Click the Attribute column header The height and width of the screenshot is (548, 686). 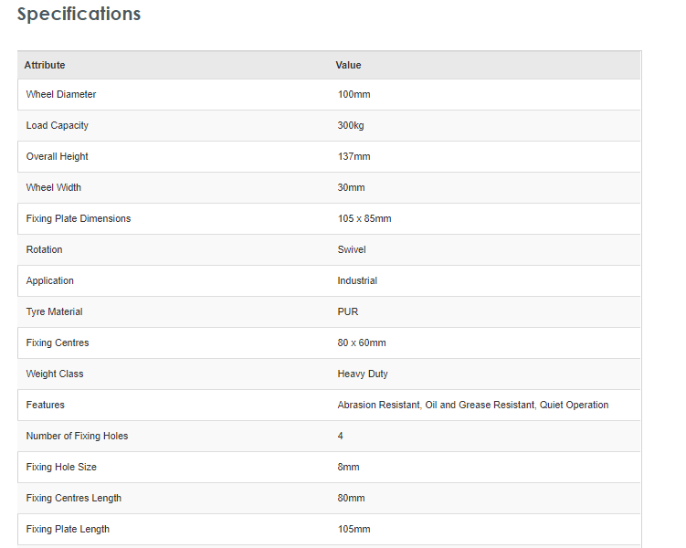click(45, 65)
